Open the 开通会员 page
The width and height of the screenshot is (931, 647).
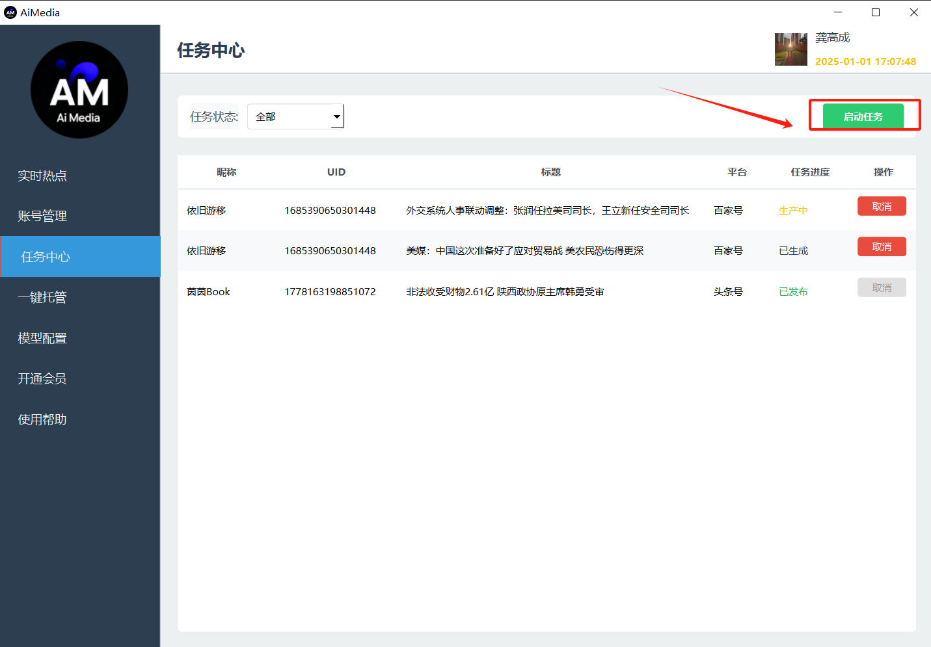click(x=42, y=378)
